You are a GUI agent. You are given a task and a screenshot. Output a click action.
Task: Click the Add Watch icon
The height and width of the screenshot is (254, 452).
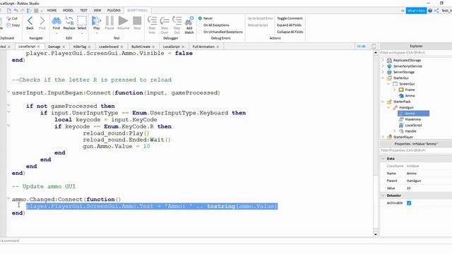189,21
